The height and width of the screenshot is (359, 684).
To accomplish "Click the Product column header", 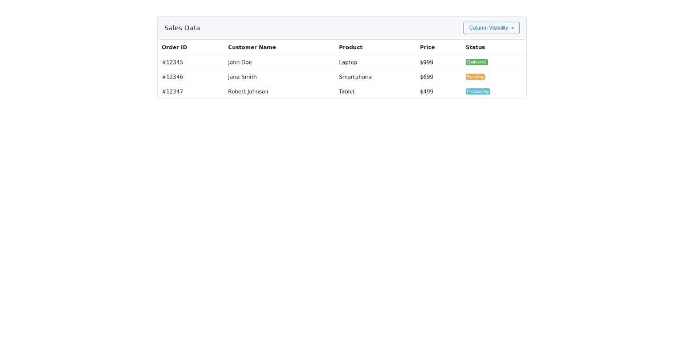I will click(x=351, y=47).
